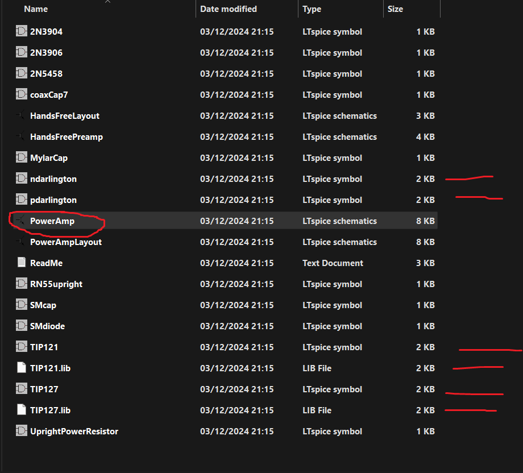Sort by Date modified column header
523x473 pixels.
(229, 9)
